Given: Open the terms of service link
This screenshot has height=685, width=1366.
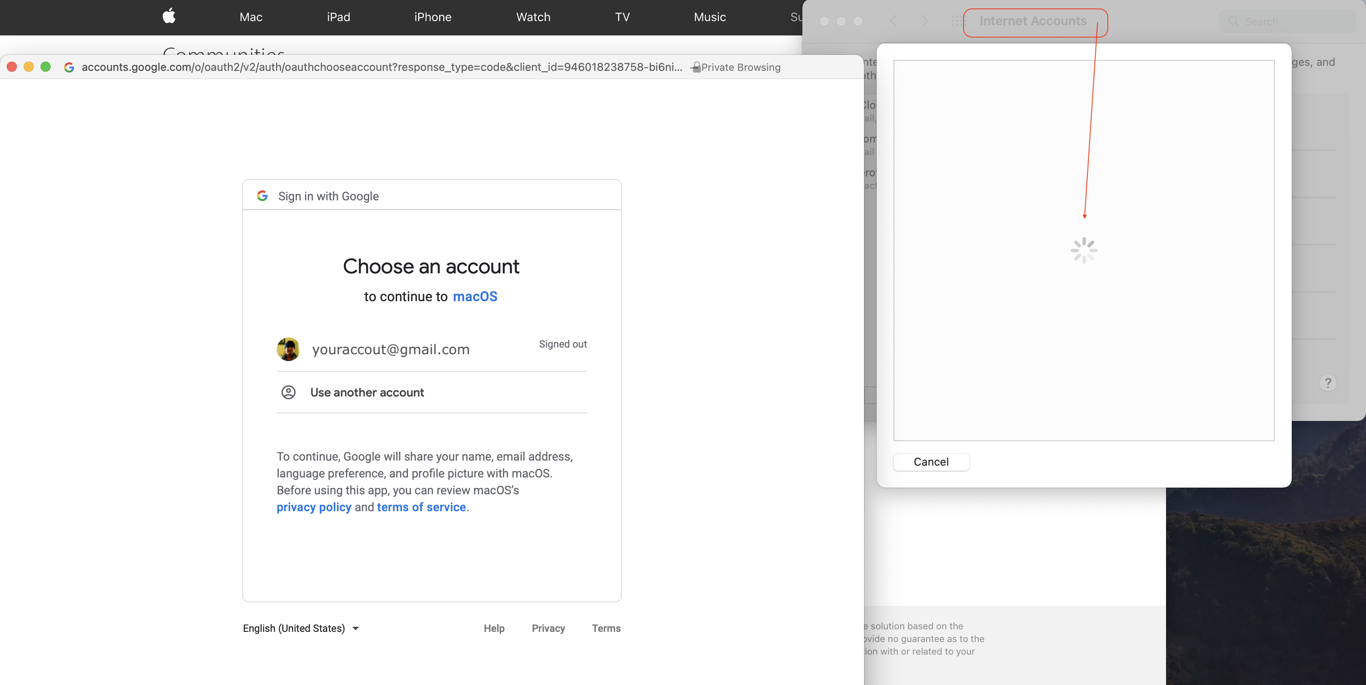Looking at the screenshot, I should pyautogui.click(x=421, y=507).
